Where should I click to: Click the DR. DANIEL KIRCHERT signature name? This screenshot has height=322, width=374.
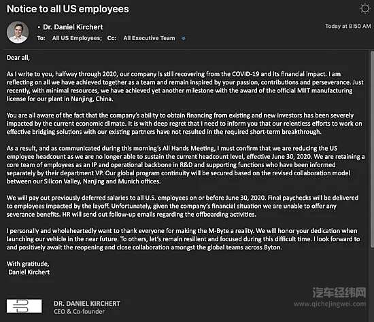[x=87, y=304]
